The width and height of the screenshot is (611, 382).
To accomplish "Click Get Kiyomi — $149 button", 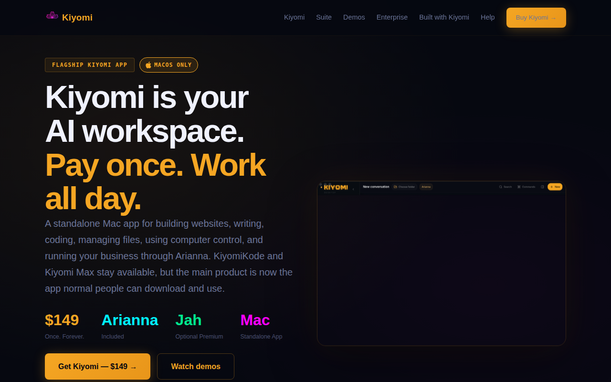I will (97, 367).
